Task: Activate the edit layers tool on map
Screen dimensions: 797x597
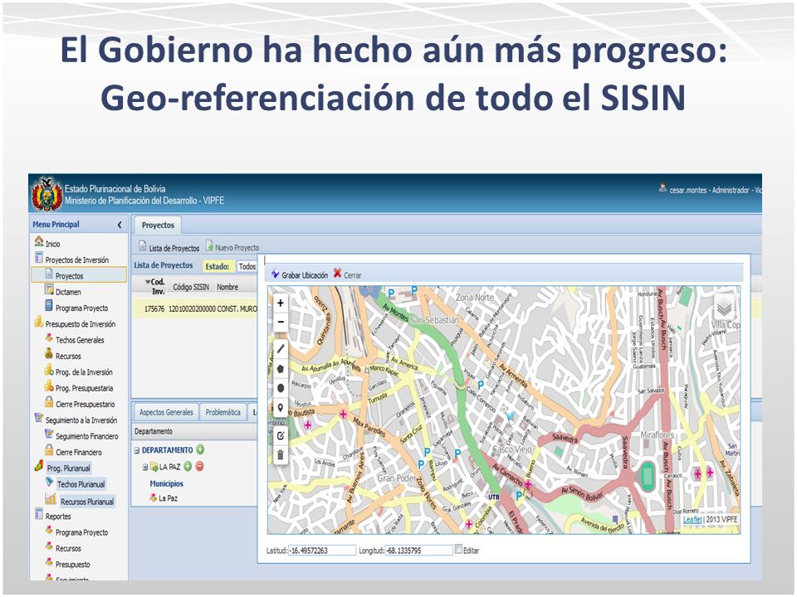Action: pos(280,435)
